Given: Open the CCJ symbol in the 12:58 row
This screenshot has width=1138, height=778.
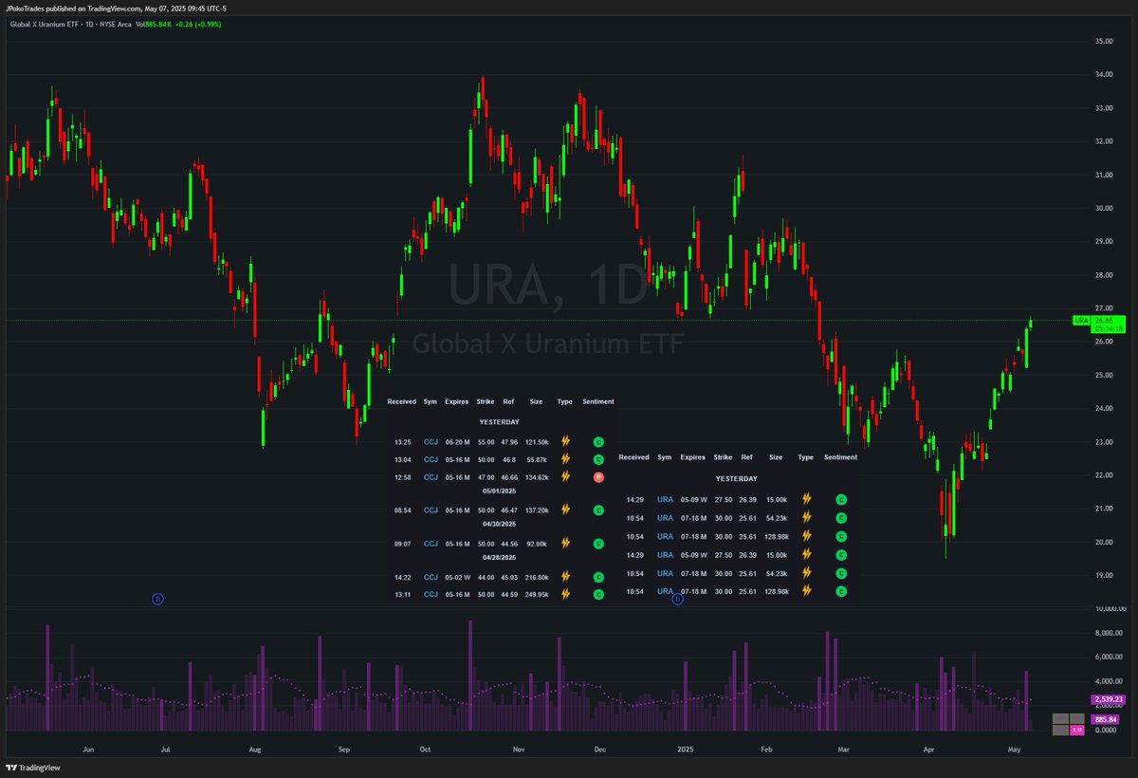Looking at the screenshot, I should click(431, 476).
